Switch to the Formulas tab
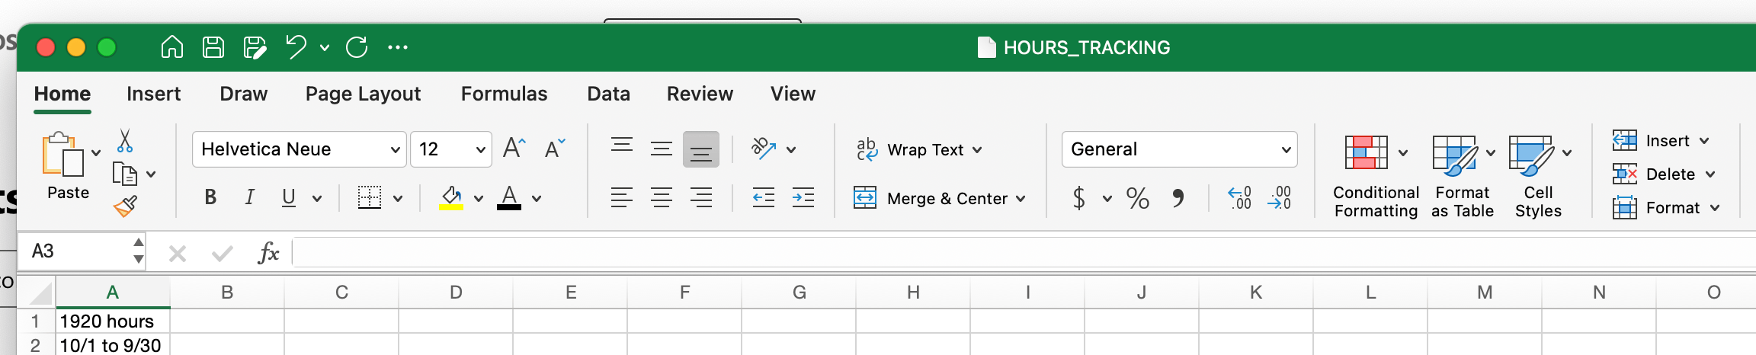The image size is (1756, 355). pos(504,94)
